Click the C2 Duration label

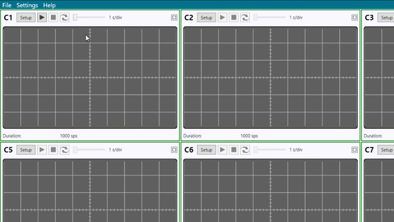[192, 136]
